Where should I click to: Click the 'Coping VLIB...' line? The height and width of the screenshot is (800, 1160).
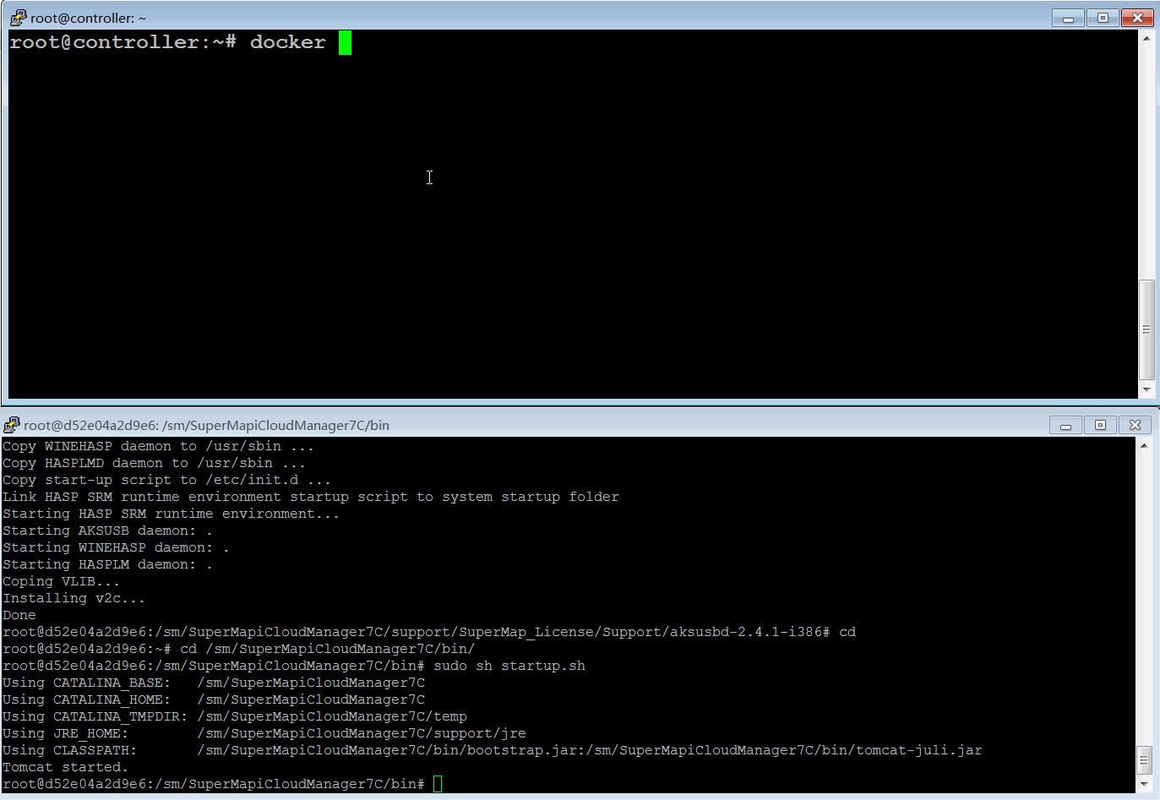61,581
